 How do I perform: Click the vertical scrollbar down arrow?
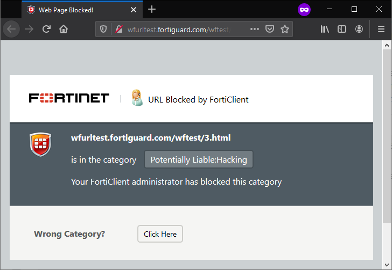[387, 265]
